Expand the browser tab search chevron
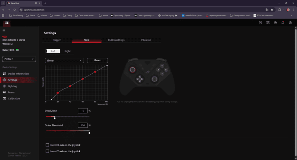Screen dimensions: 297x160 [3, 3]
